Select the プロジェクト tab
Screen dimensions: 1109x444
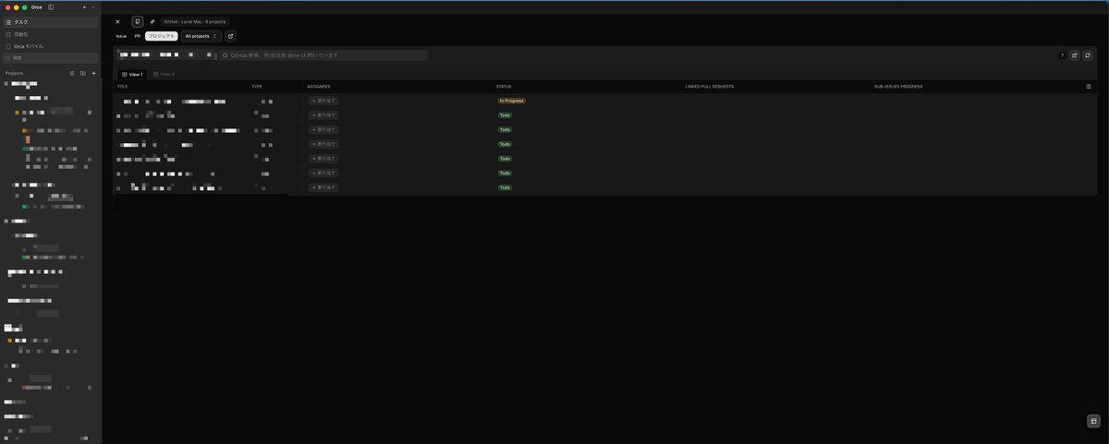(162, 36)
